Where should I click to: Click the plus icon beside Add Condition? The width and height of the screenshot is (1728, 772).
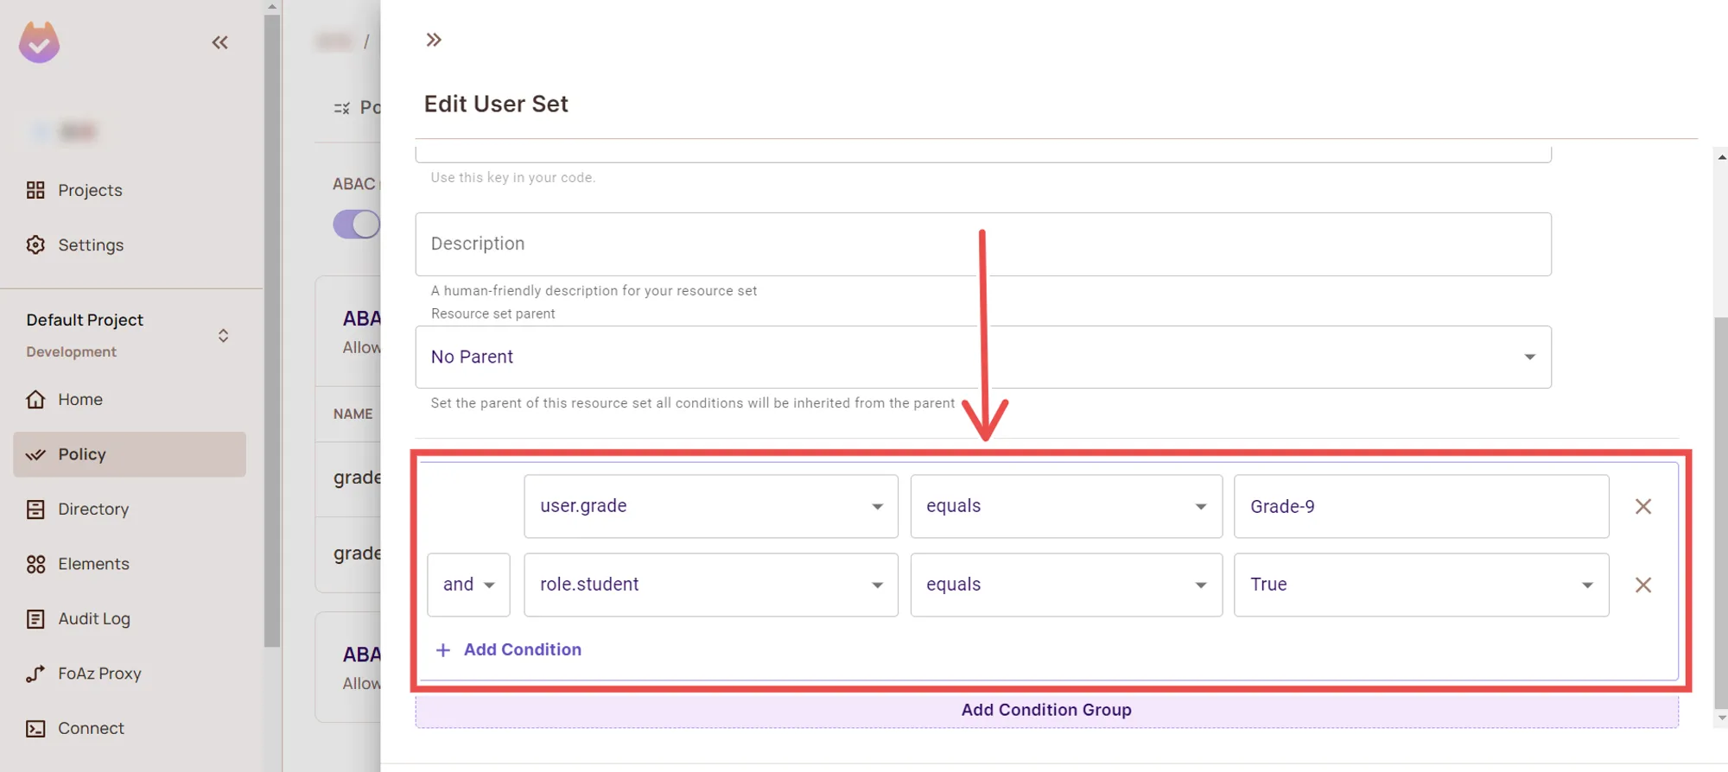point(443,650)
